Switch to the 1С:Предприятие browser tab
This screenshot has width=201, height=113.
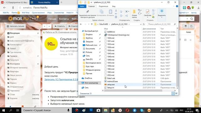14,3
